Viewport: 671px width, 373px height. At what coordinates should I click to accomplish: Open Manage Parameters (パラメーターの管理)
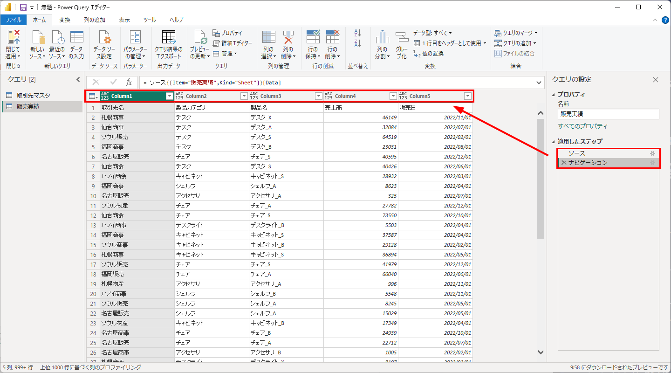click(135, 45)
